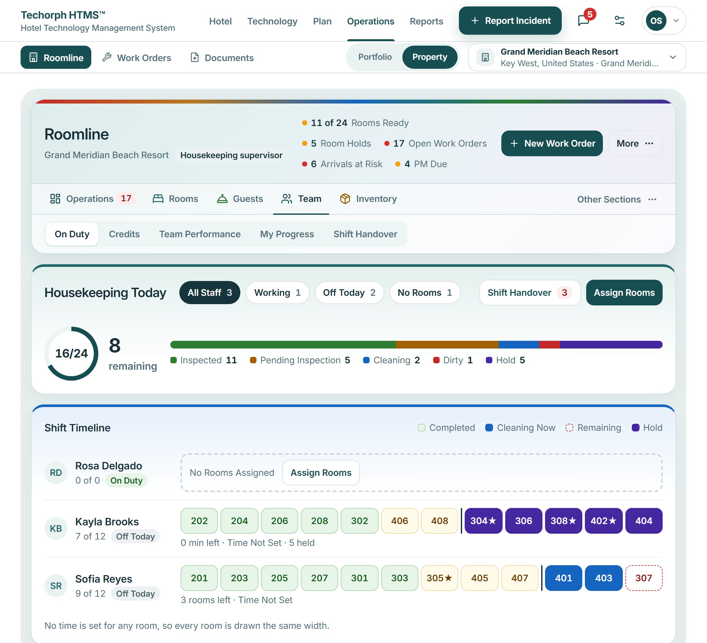The image size is (707, 643).
Task: Click the New Work Order button
Action: tap(552, 143)
